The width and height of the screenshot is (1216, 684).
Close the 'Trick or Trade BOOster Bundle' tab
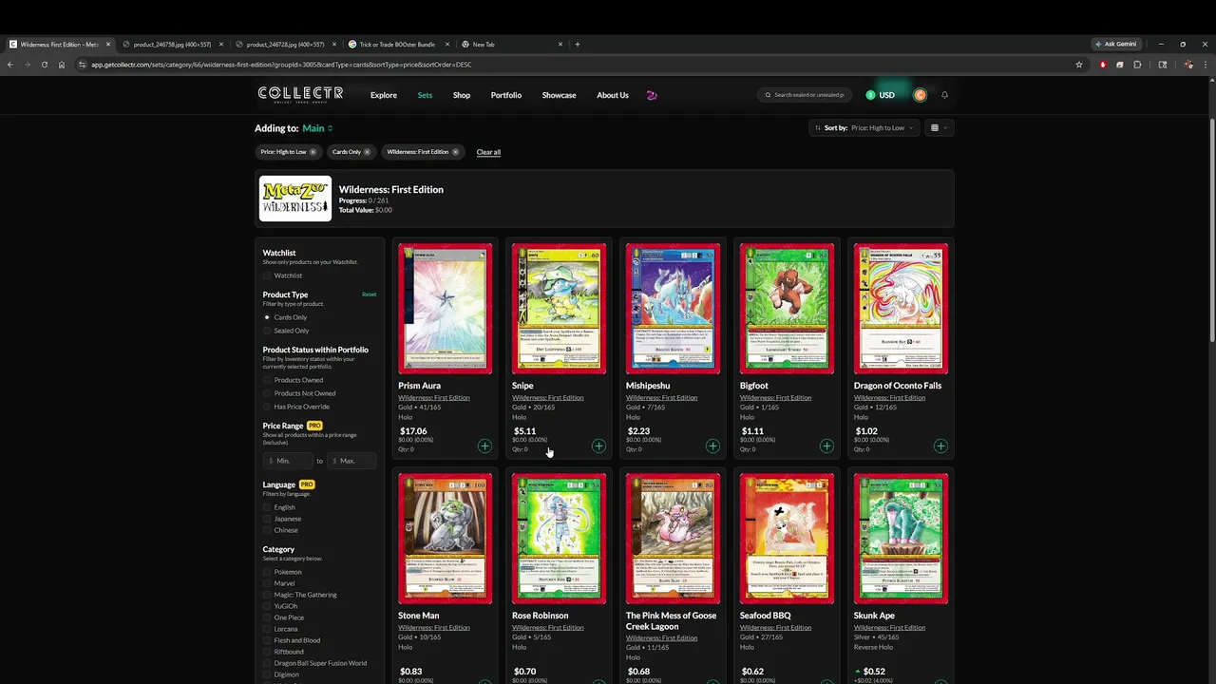click(x=446, y=45)
